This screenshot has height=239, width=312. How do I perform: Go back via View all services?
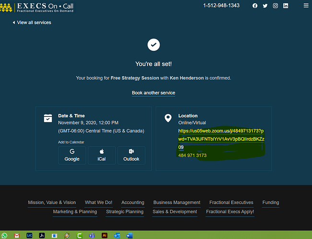coord(32,23)
